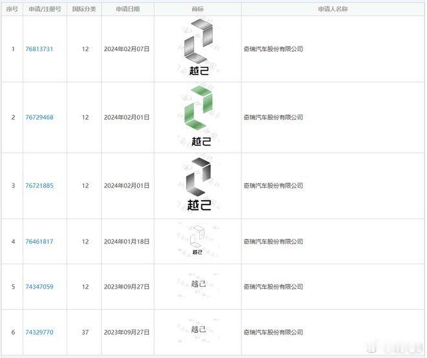Image resolution: width=427 pixels, height=358 pixels.
Task: Select date 2024年02月01日 in row 2
Action: click(127, 117)
